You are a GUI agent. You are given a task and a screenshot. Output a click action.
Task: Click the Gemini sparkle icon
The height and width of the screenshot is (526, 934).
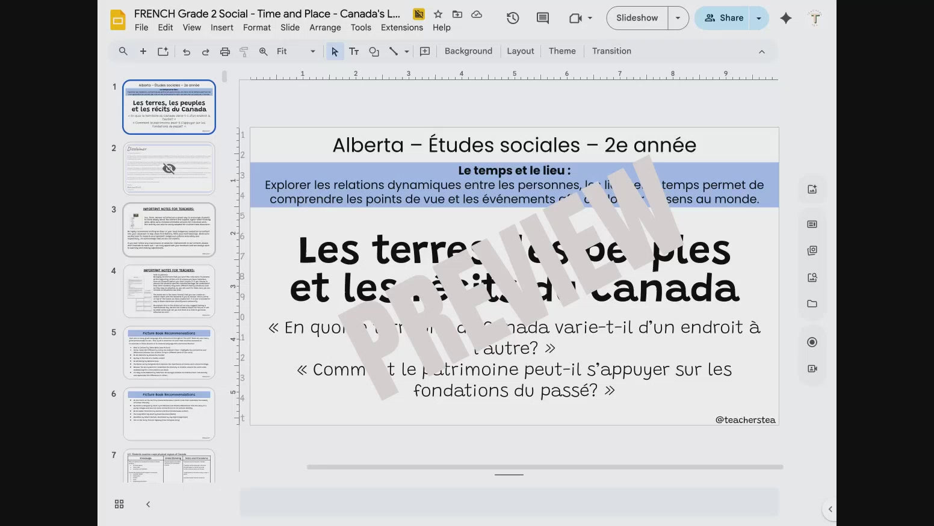[785, 18]
